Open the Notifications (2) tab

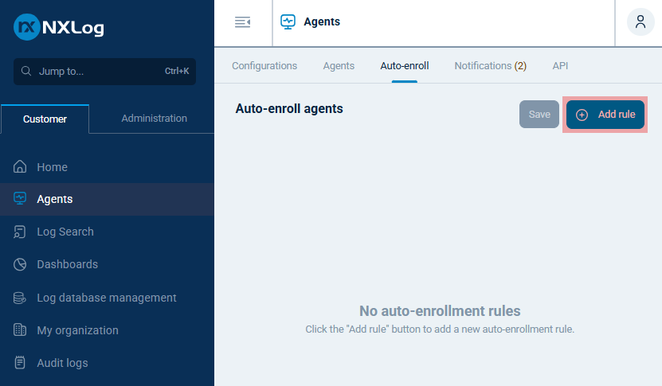[x=490, y=66]
